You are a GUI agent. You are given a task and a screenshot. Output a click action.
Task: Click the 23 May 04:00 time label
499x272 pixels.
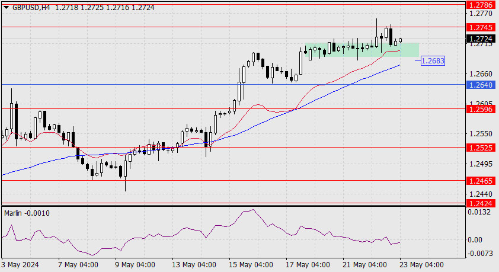point(422,265)
